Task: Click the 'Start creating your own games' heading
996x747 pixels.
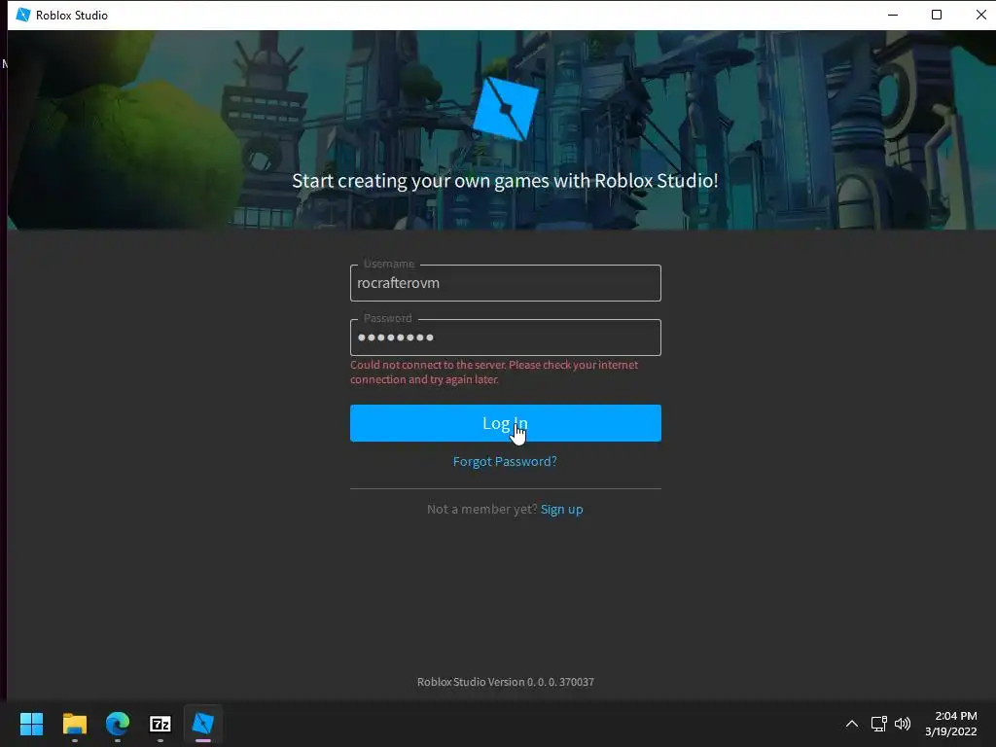Action: tap(505, 181)
